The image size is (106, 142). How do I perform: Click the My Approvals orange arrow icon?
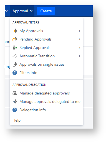(15, 31)
